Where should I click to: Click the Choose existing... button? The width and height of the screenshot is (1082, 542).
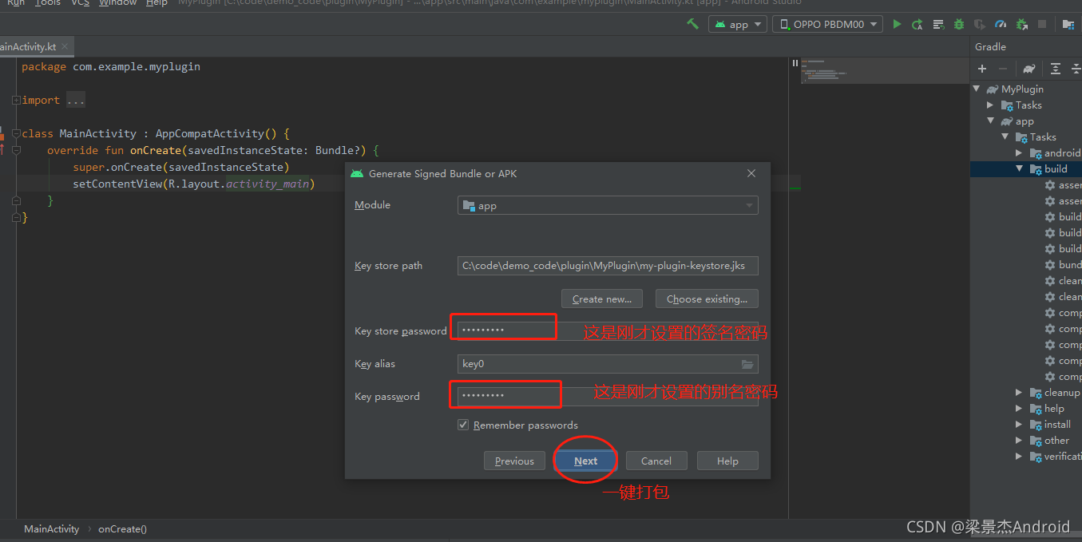click(707, 299)
